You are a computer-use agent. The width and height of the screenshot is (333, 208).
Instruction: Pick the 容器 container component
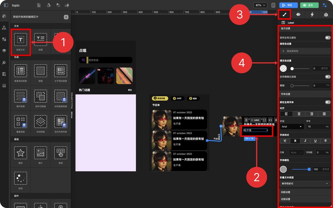[x=41, y=73]
